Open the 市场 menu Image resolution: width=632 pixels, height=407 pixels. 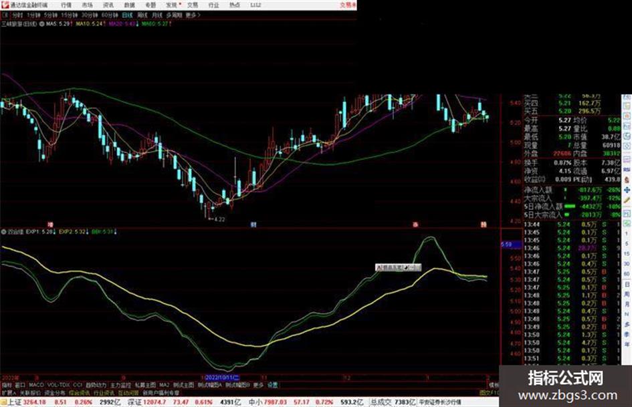[x=87, y=5]
